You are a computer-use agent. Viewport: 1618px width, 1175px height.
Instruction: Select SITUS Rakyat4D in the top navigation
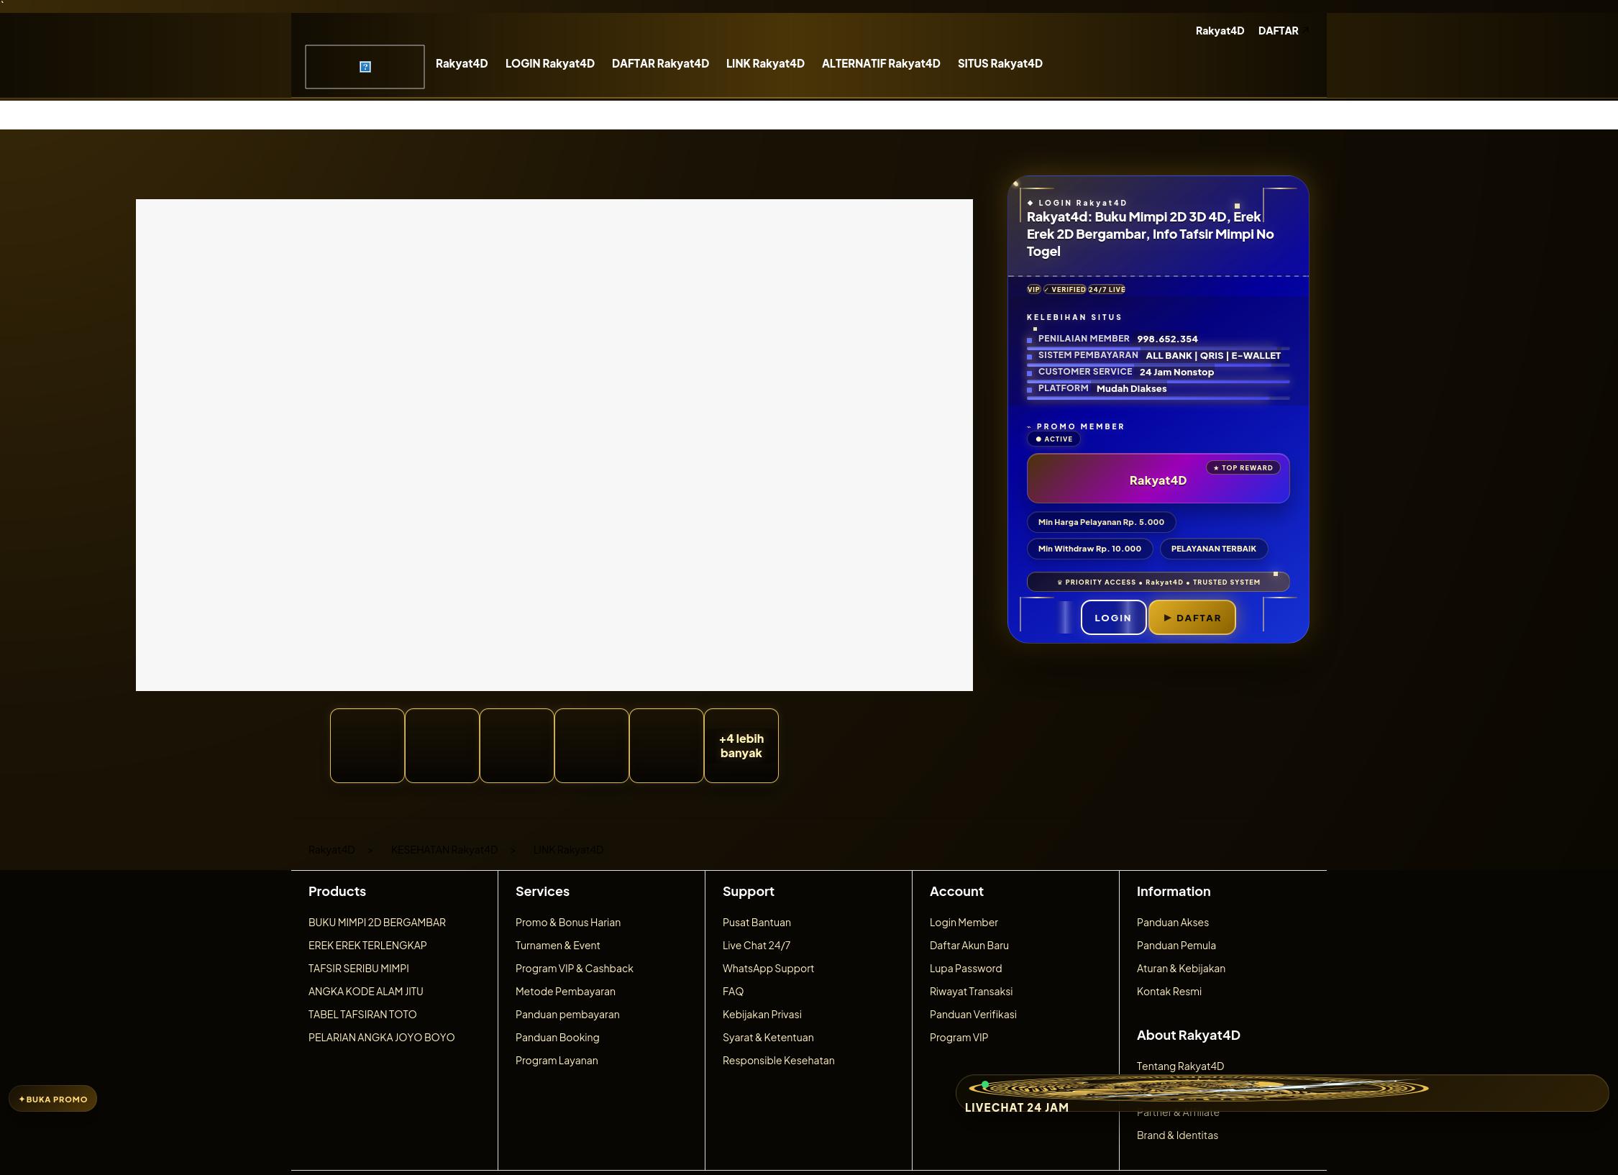coord(1000,63)
